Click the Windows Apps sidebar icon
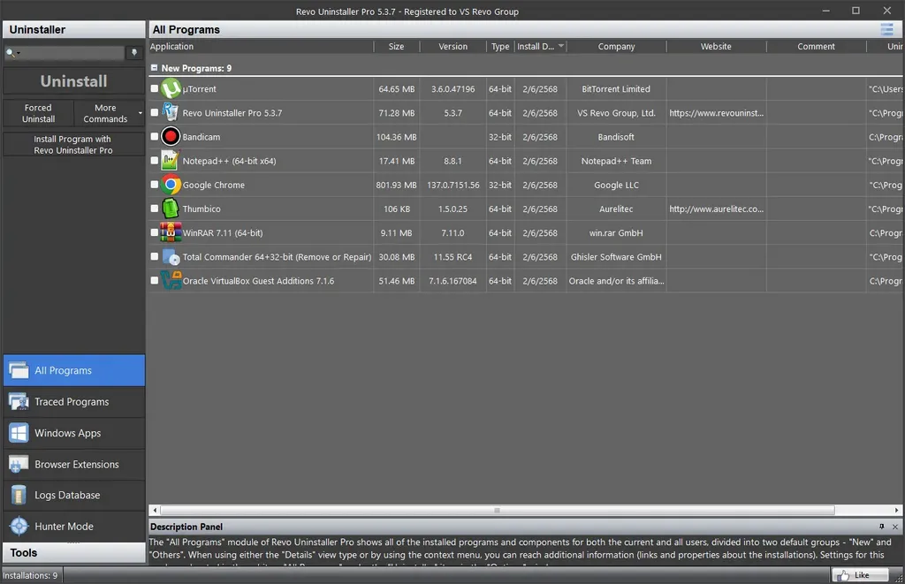The width and height of the screenshot is (905, 584). [19, 433]
